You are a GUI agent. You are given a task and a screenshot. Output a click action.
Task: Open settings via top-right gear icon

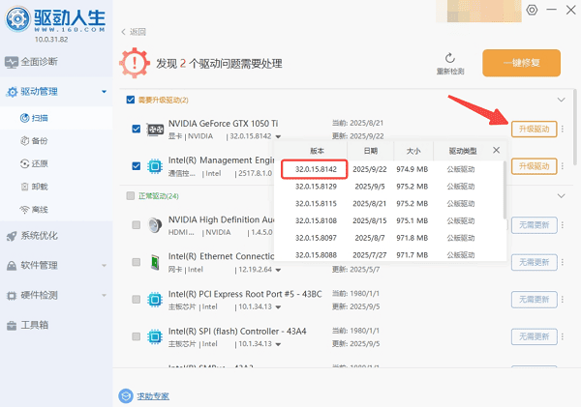click(x=531, y=10)
